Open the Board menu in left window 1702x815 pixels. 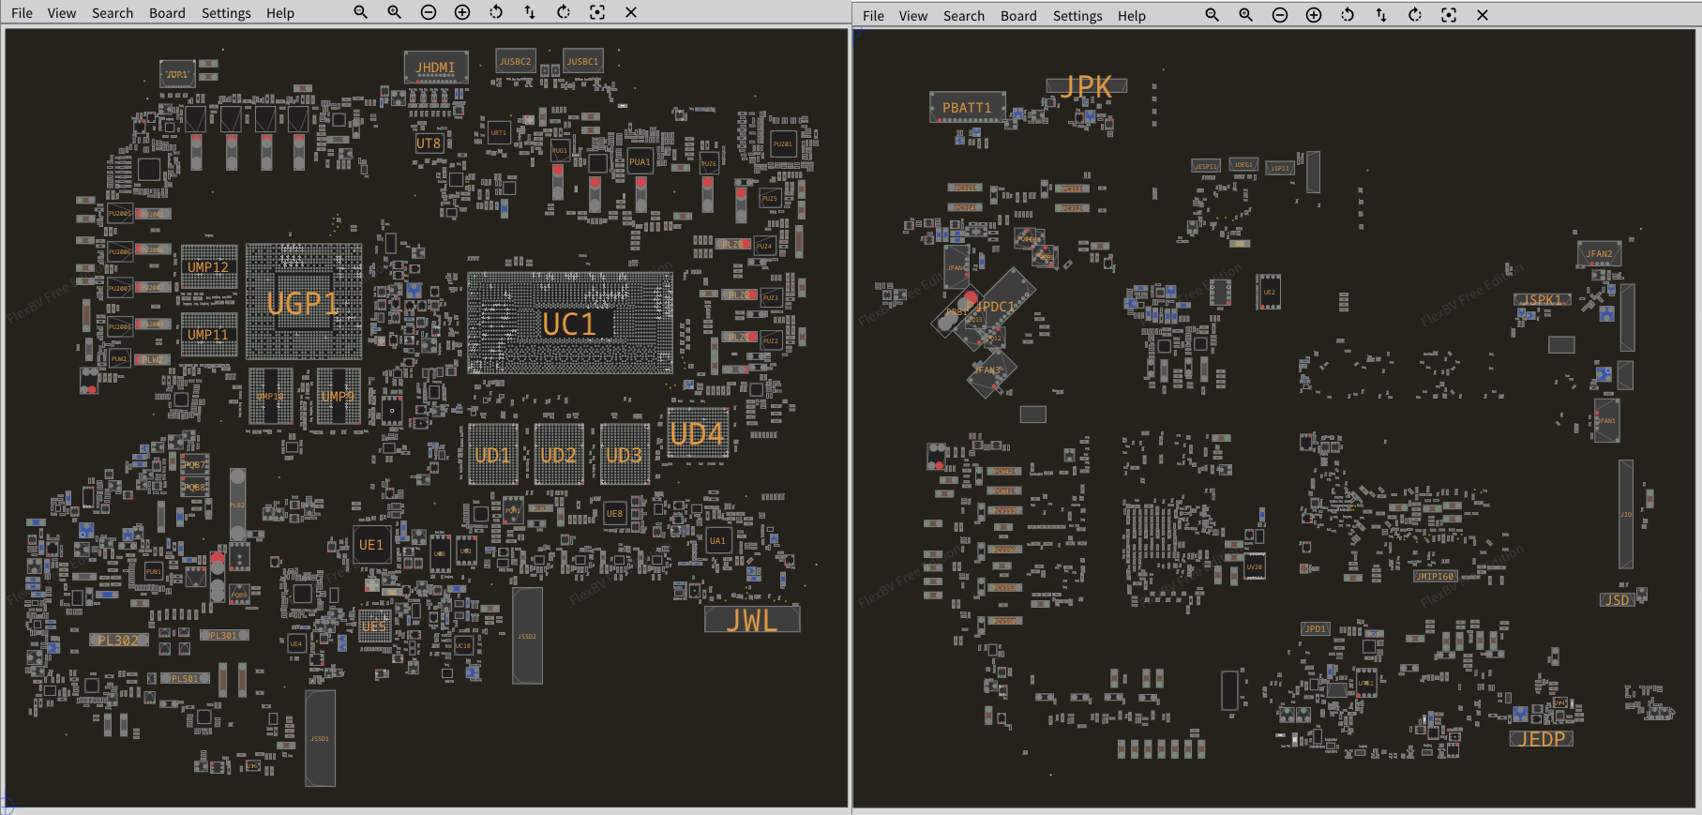[167, 13]
